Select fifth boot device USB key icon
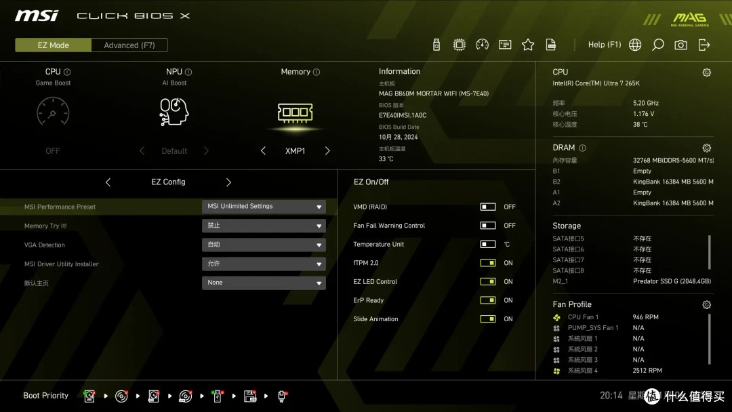This screenshot has width=732, height=412. (217, 396)
